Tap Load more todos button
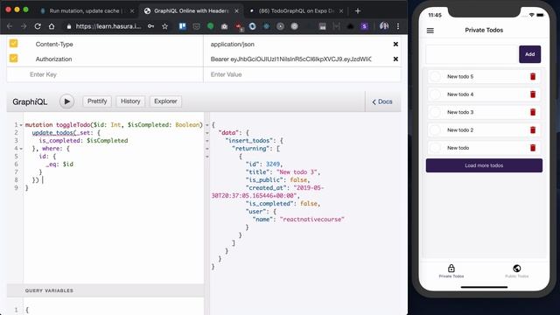This screenshot has height=315, width=560. [x=484, y=165]
